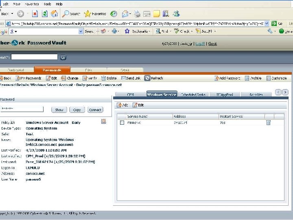
Task: Open Customize toolbar item
Action: [277, 78]
